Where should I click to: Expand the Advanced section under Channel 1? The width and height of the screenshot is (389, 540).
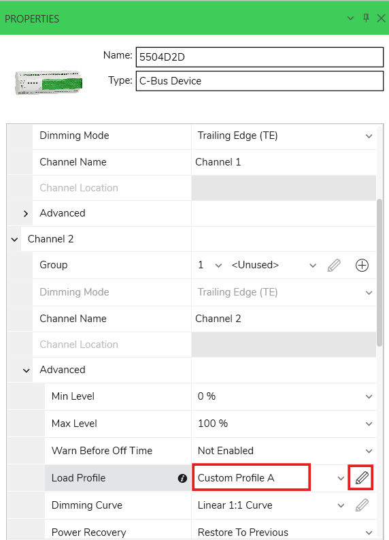click(x=26, y=214)
